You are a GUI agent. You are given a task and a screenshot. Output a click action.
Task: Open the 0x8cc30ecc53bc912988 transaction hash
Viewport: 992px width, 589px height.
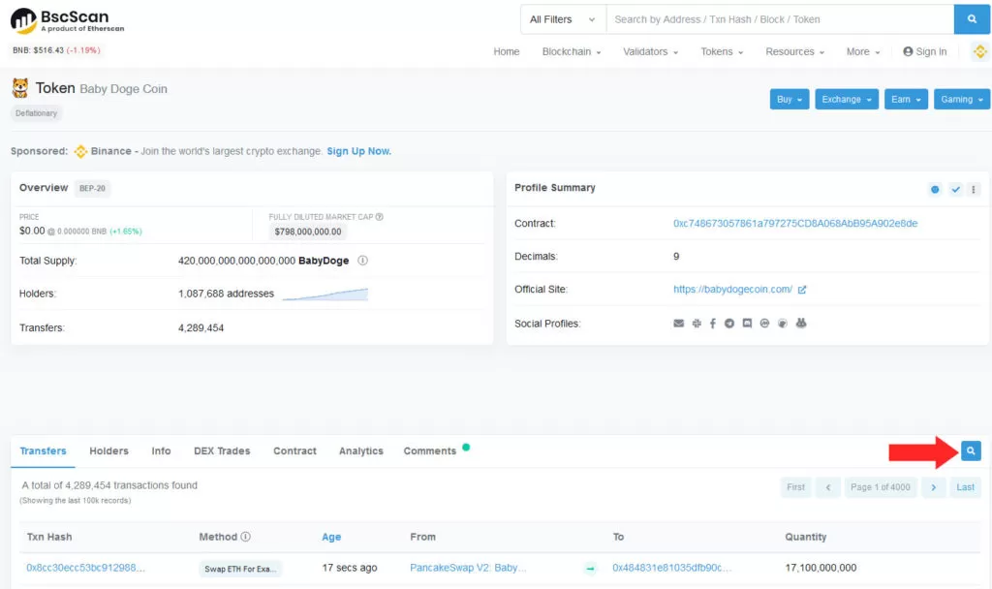(85, 568)
